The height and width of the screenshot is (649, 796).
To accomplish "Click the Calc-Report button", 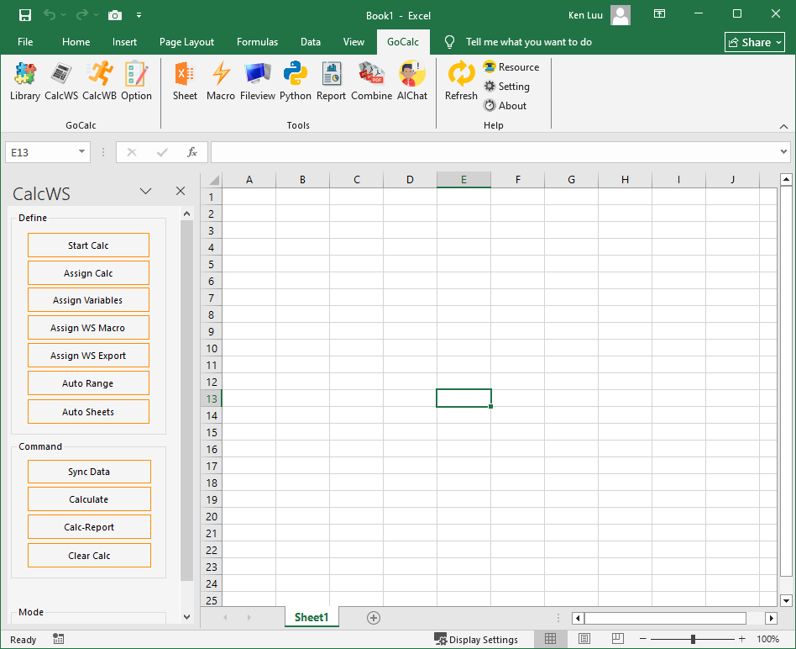I will point(89,527).
